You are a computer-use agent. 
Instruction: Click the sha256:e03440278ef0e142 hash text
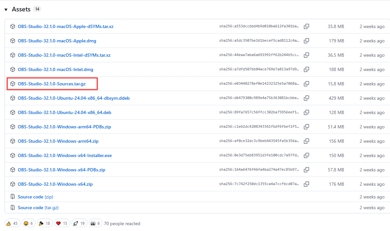tap(259, 83)
